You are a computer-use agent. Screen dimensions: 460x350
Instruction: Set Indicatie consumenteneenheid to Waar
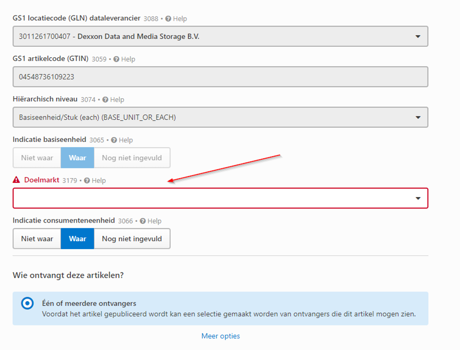point(77,239)
